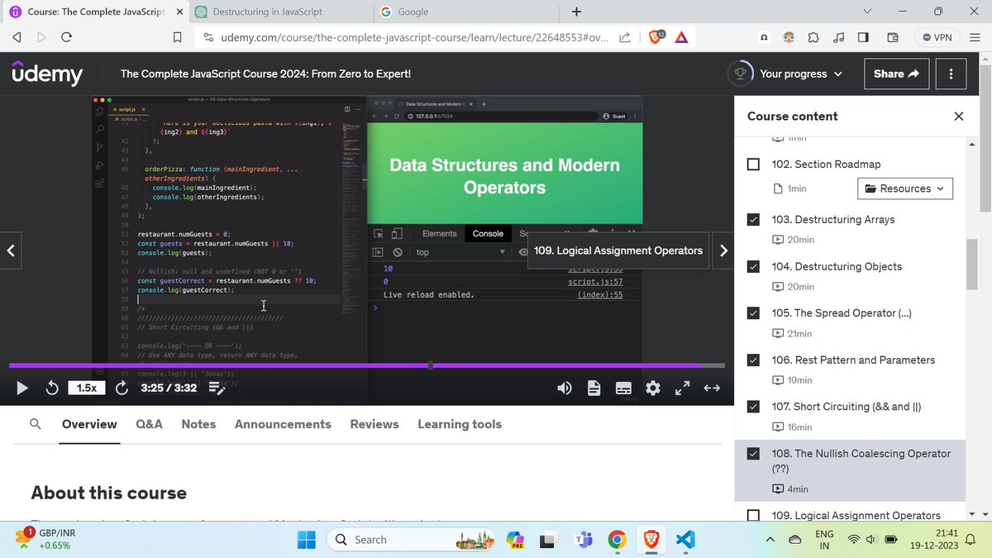The height and width of the screenshot is (558, 992).
Task: Open the tab search chevron in title bar
Action: pyautogui.click(x=867, y=12)
